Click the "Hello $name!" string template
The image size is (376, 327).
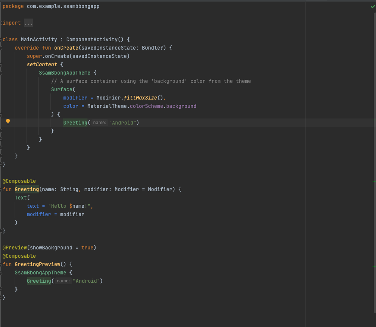pyautogui.click(x=69, y=206)
